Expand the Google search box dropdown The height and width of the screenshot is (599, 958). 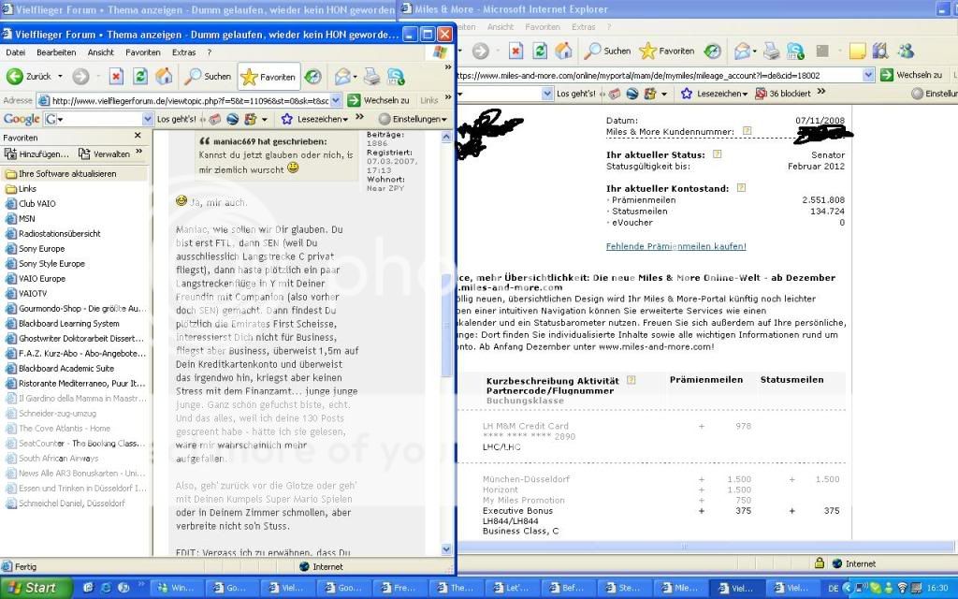(x=147, y=119)
